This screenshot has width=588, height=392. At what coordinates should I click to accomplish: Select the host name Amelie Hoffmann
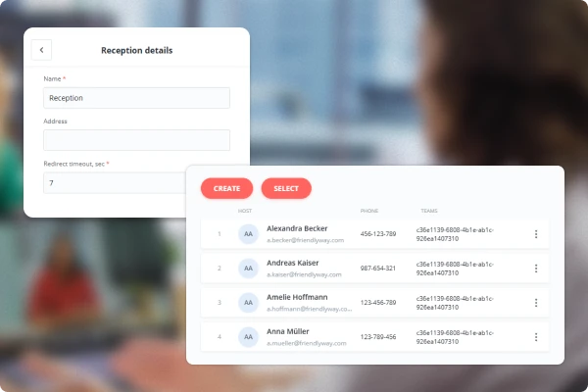click(x=297, y=297)
